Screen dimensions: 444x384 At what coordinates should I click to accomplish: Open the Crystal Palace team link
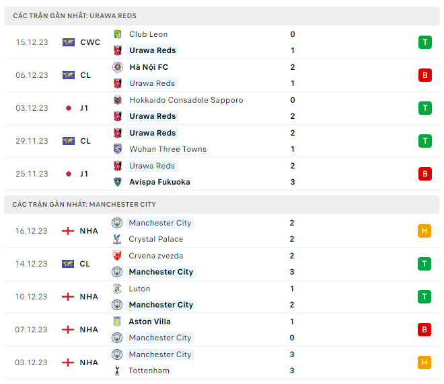coord(155,239)
